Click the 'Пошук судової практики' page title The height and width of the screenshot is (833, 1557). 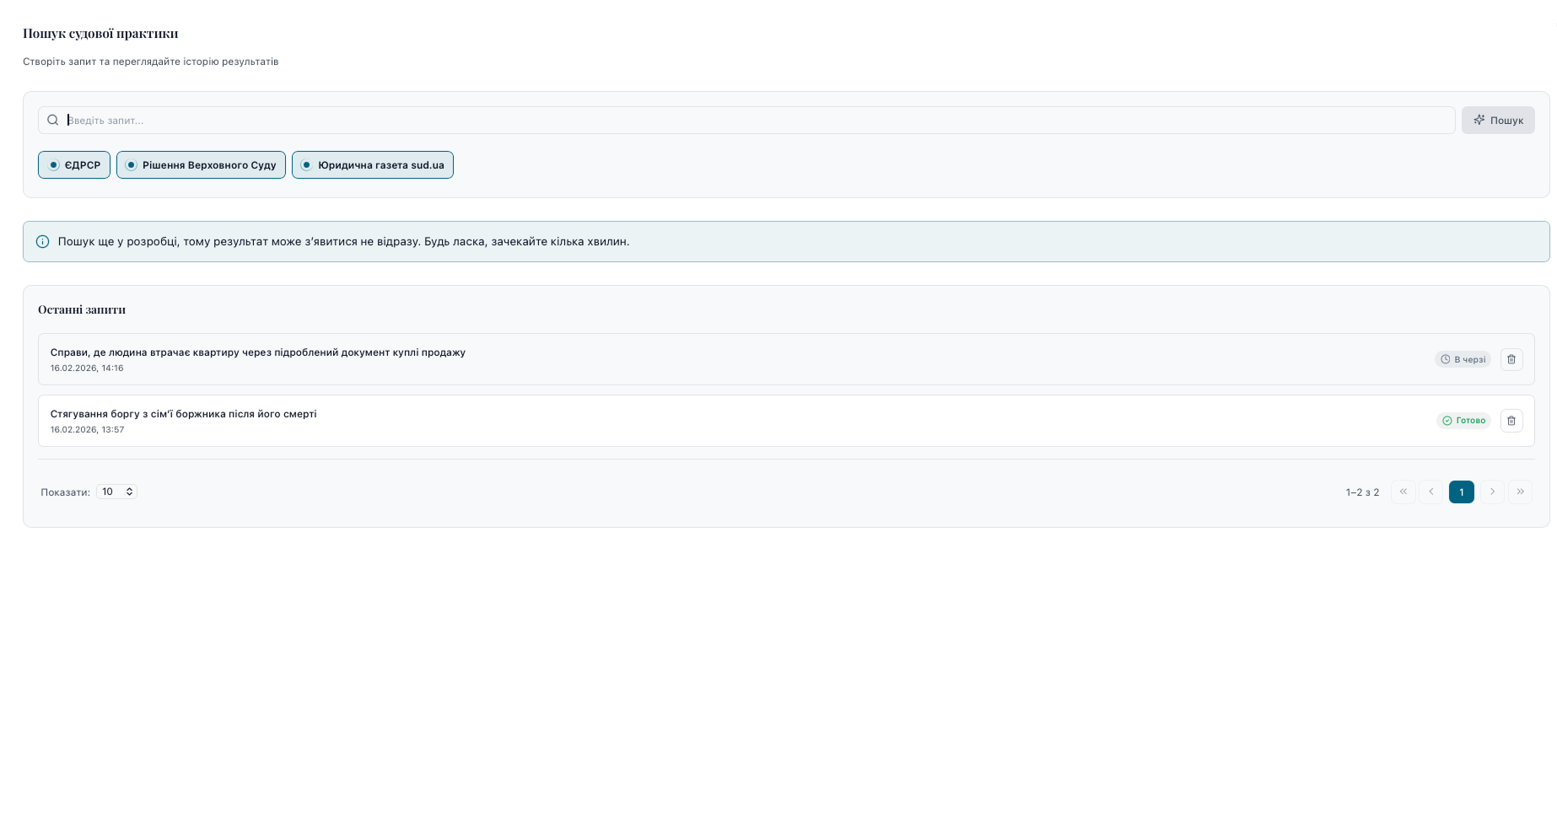[100, 34]
